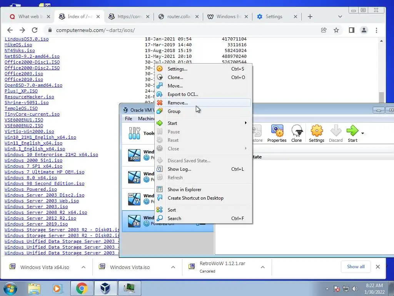This screenshot has width=394, height=296.
Task: Click the red X Remove icon
Action: point(160,103)
